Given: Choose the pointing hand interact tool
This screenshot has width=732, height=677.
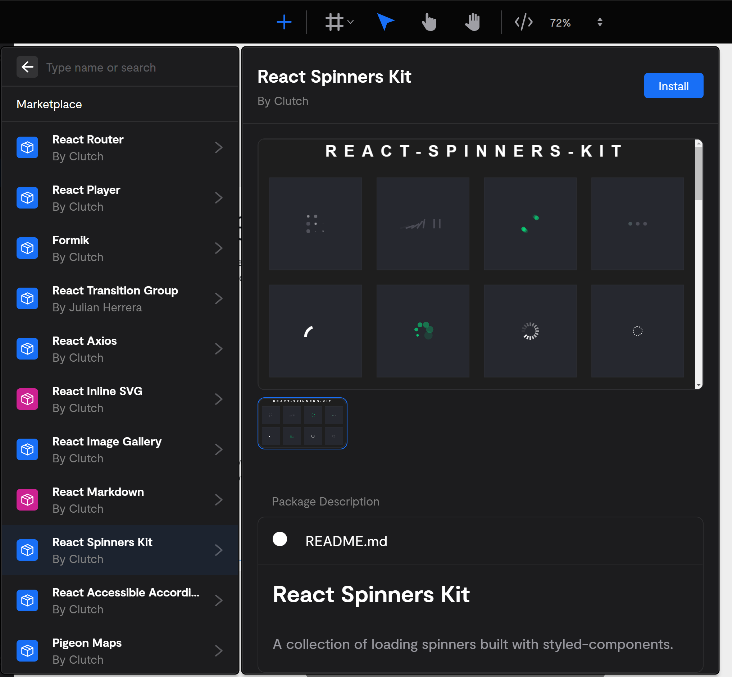Looking at the screenshot, I should point(429,22).
